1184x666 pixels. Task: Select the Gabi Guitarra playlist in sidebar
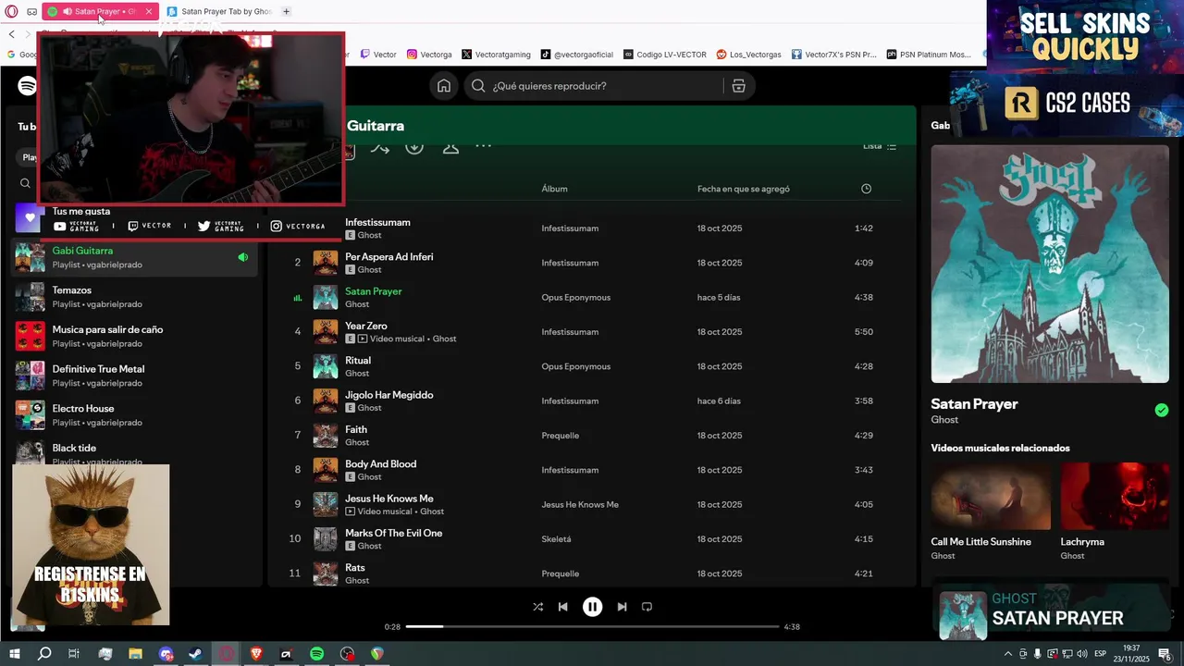click(x=135, y=257)
